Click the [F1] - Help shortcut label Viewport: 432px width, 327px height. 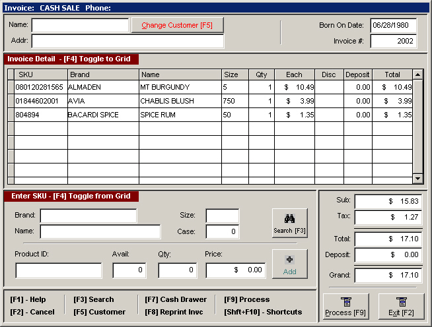point(28,299)
